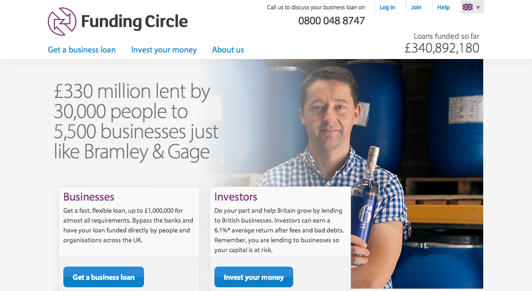Open the About us menu item
This screenshot has width=532, height=291.
coord(228,50)
